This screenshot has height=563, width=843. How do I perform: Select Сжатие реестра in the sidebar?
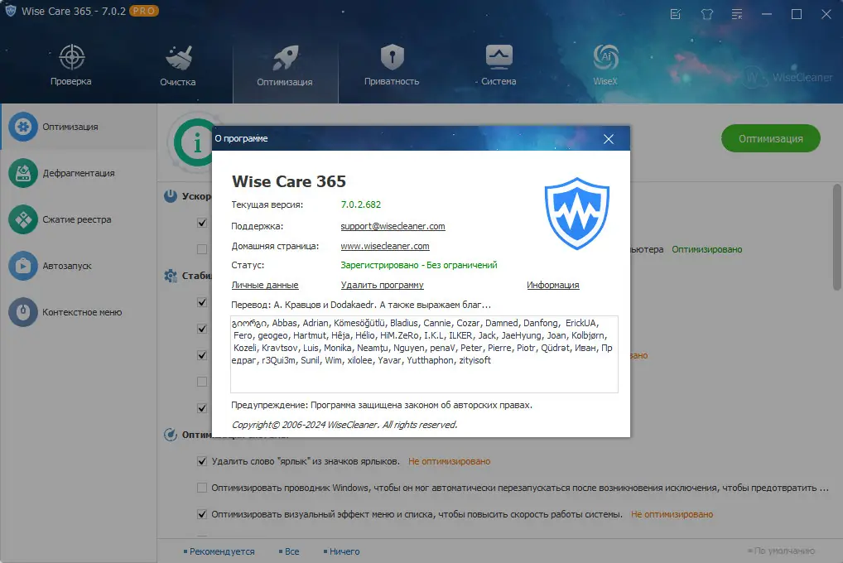(x=79, y=219)
